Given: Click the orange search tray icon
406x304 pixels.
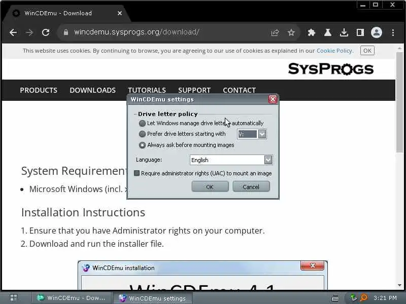Looking at the screenshot, I should (364, 298).
